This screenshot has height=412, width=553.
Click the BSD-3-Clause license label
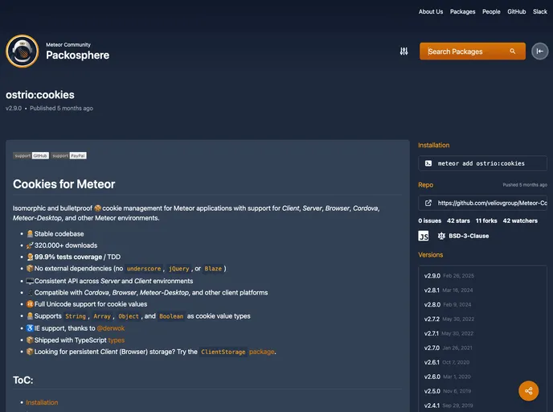[469, 236]
